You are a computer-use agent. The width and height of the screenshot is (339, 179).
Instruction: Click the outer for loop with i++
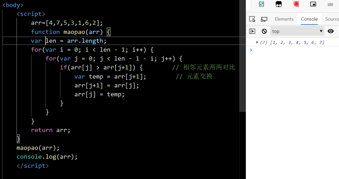pyautogui.click(x=92, y=50)
